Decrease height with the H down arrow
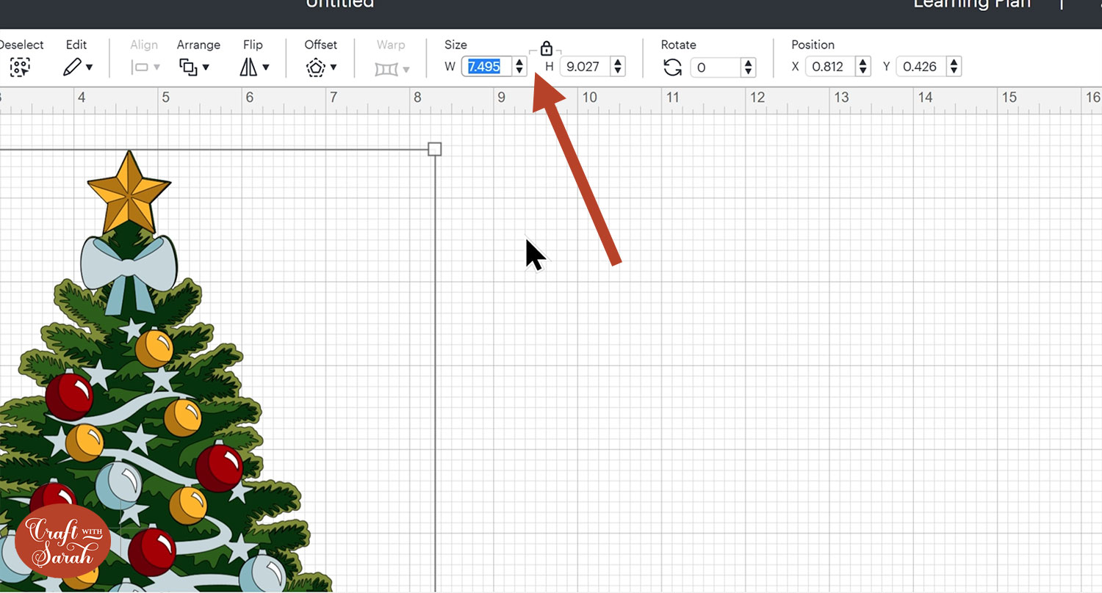The height and width of the screenshot is (593, 1102). [x=619, y=71]
